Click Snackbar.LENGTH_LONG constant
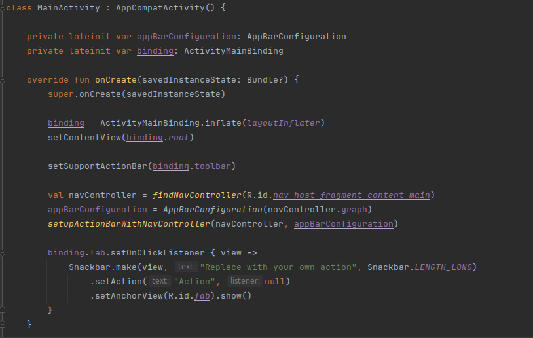Image resolution: width=533 pixels, height=338 pixels. pos(444,267)
